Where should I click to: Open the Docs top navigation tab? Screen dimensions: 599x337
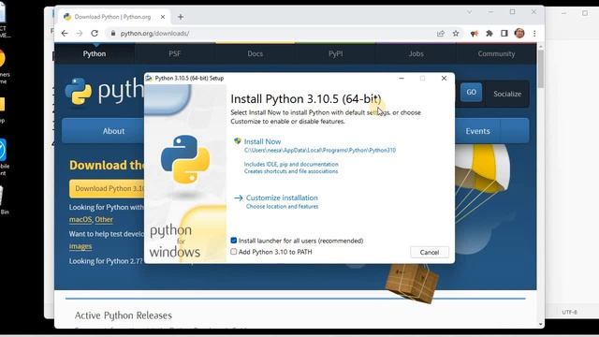[x=256, y=54]
